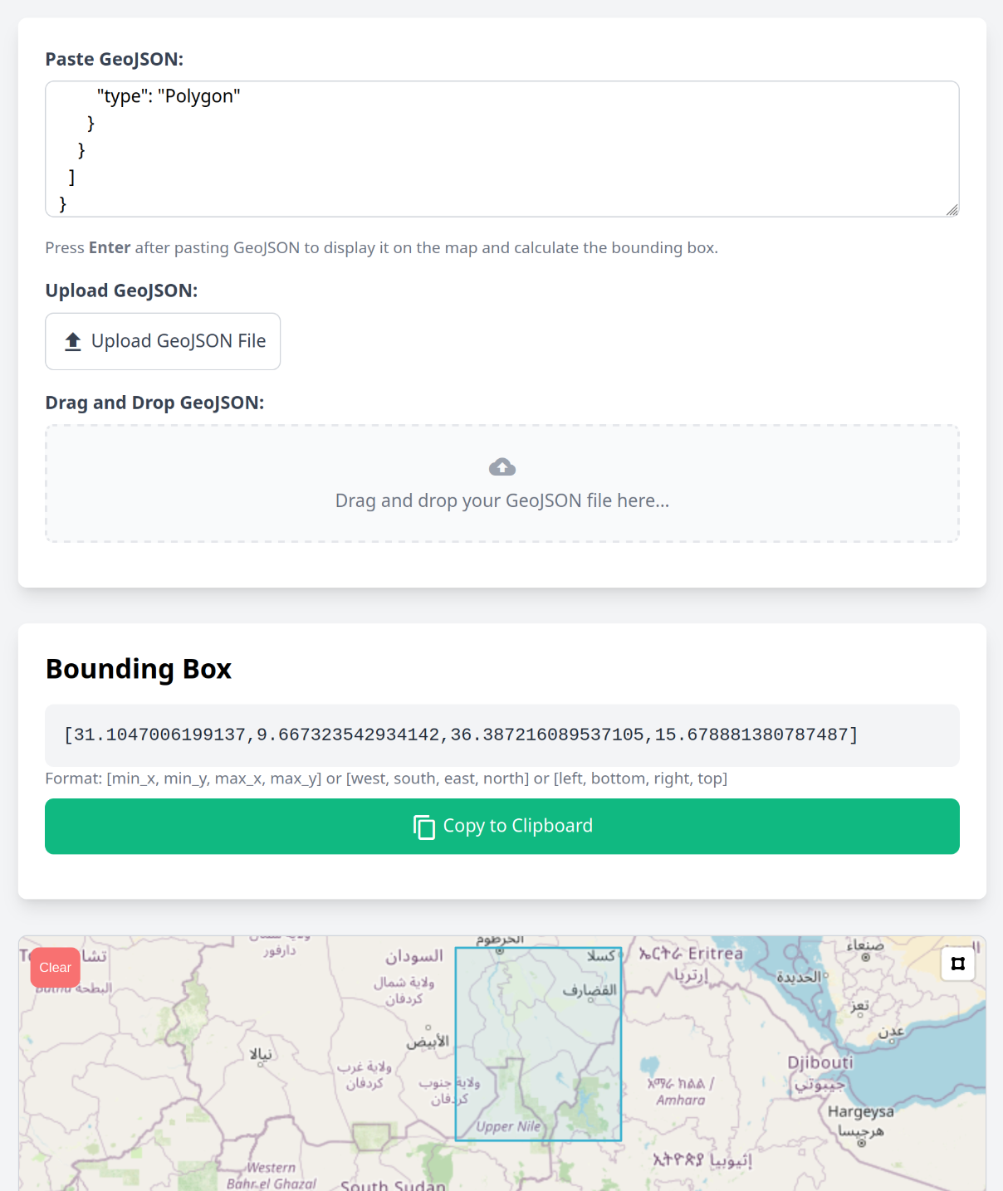This screenshot has width=1003, height=1191.
Task: Copy bounding box to clipboard
Action: (502, 827)
